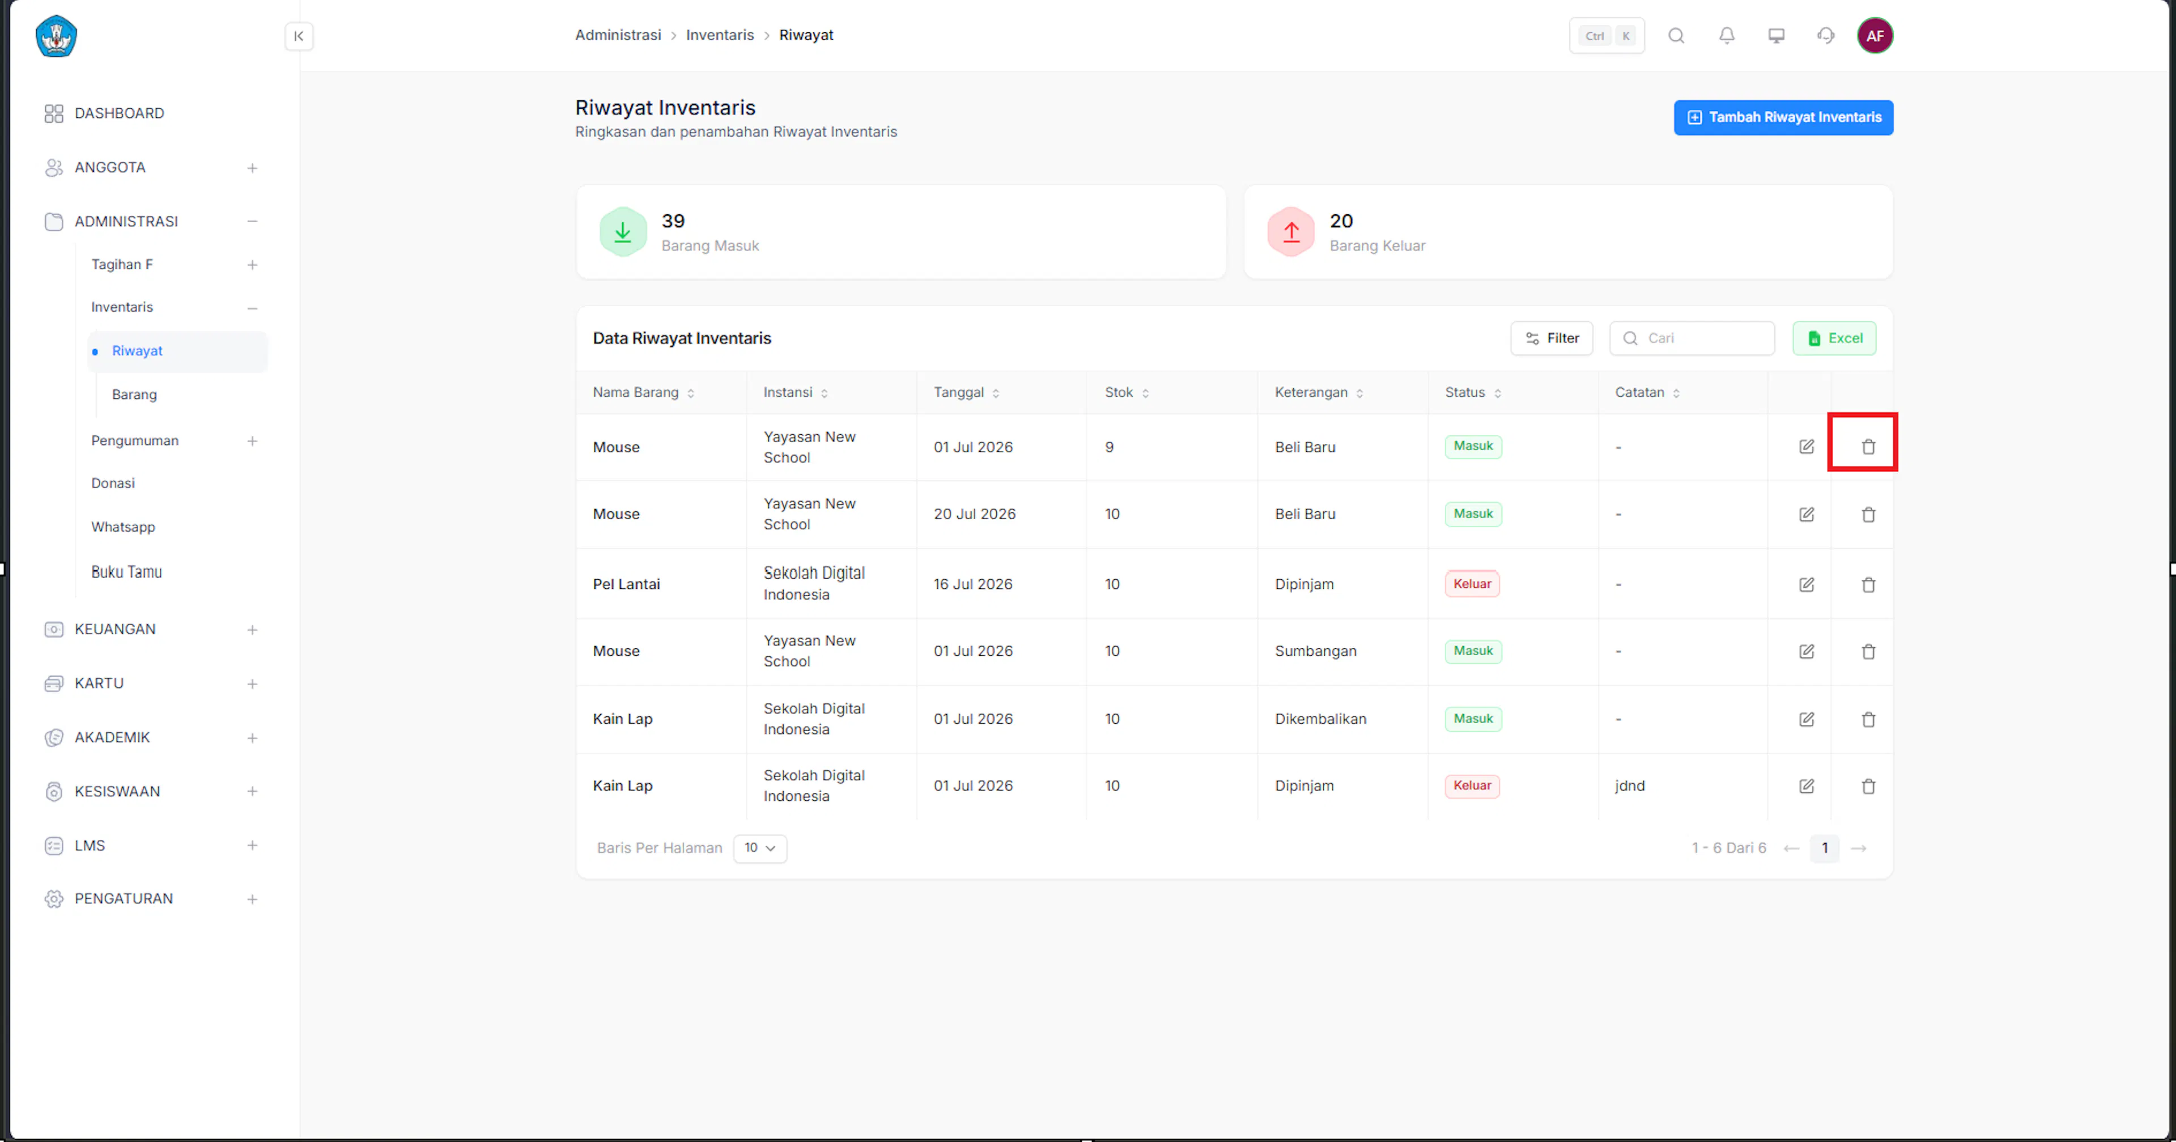Image resolution: width=2176 pixels, height=1142 pixels.
Task: Export data with the Excel button
Action: (x=1834, y=338)
